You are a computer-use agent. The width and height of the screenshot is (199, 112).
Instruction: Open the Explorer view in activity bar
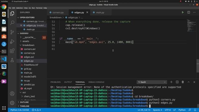pos(12,13)
